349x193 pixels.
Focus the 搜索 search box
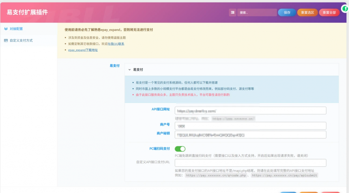click(x=257, y=13)
